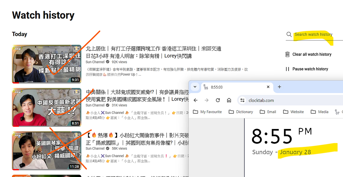The height and width of the screenshot is (177, 343).
Task: Click the Today section heading
Action: (20, 34)
